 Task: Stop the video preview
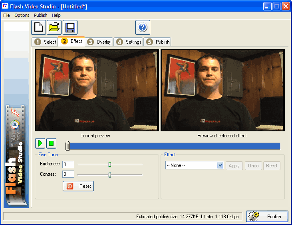point(51,143)
